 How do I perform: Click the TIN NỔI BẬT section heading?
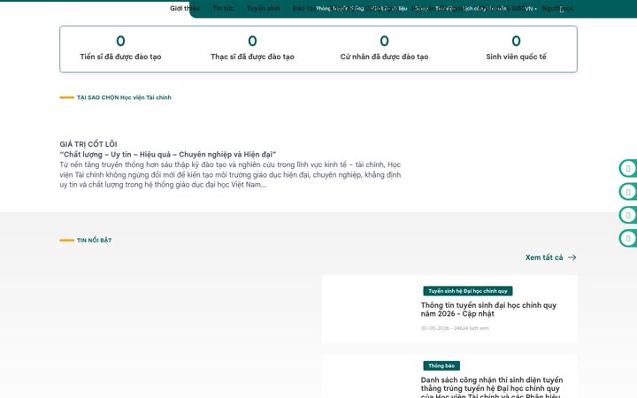[x=95, y=241]
